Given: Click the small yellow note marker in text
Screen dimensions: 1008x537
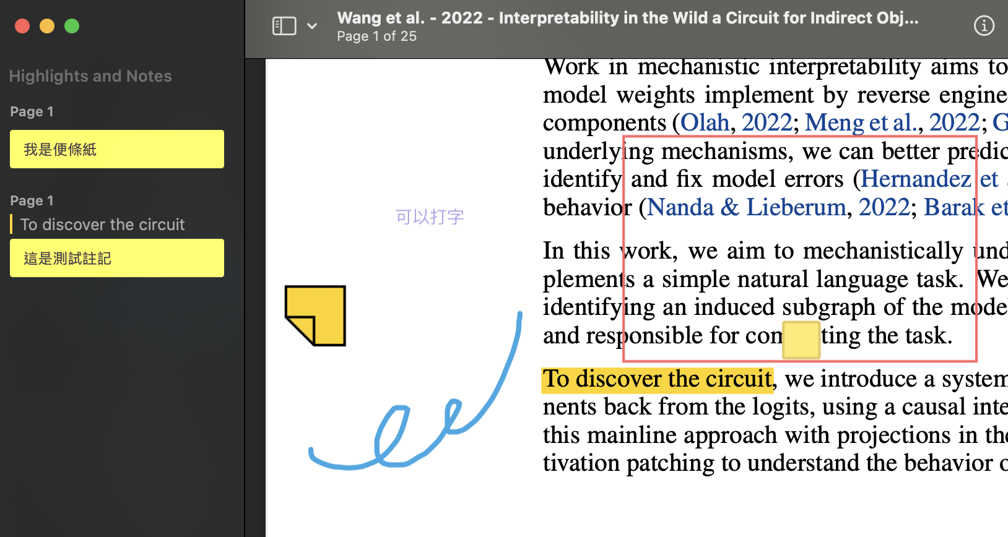Looking at the screenshot, I should [x=801, y=340].
